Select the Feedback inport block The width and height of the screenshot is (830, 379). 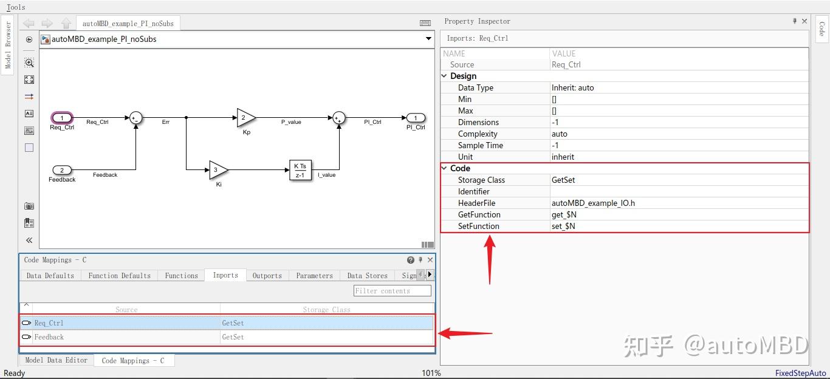tap(62, 170)
